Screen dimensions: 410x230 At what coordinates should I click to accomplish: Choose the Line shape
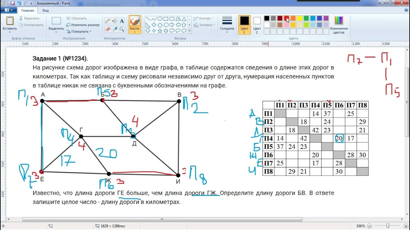(148, 19)
